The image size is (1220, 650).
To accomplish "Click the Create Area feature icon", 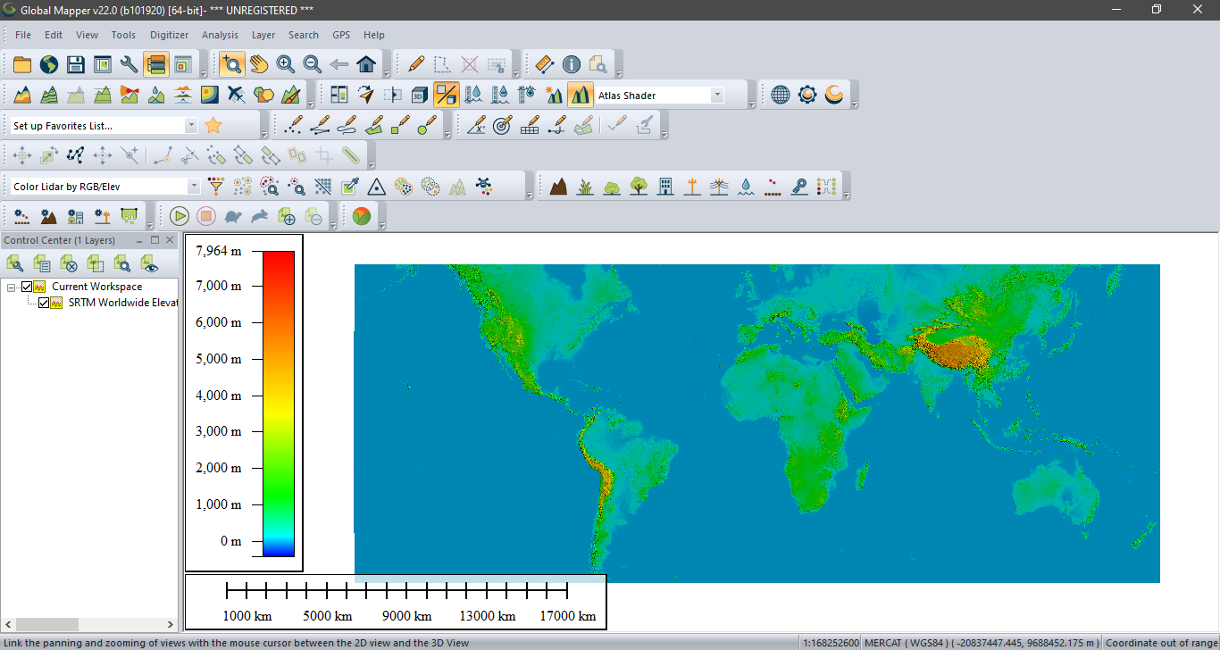I will coord(374,125).
